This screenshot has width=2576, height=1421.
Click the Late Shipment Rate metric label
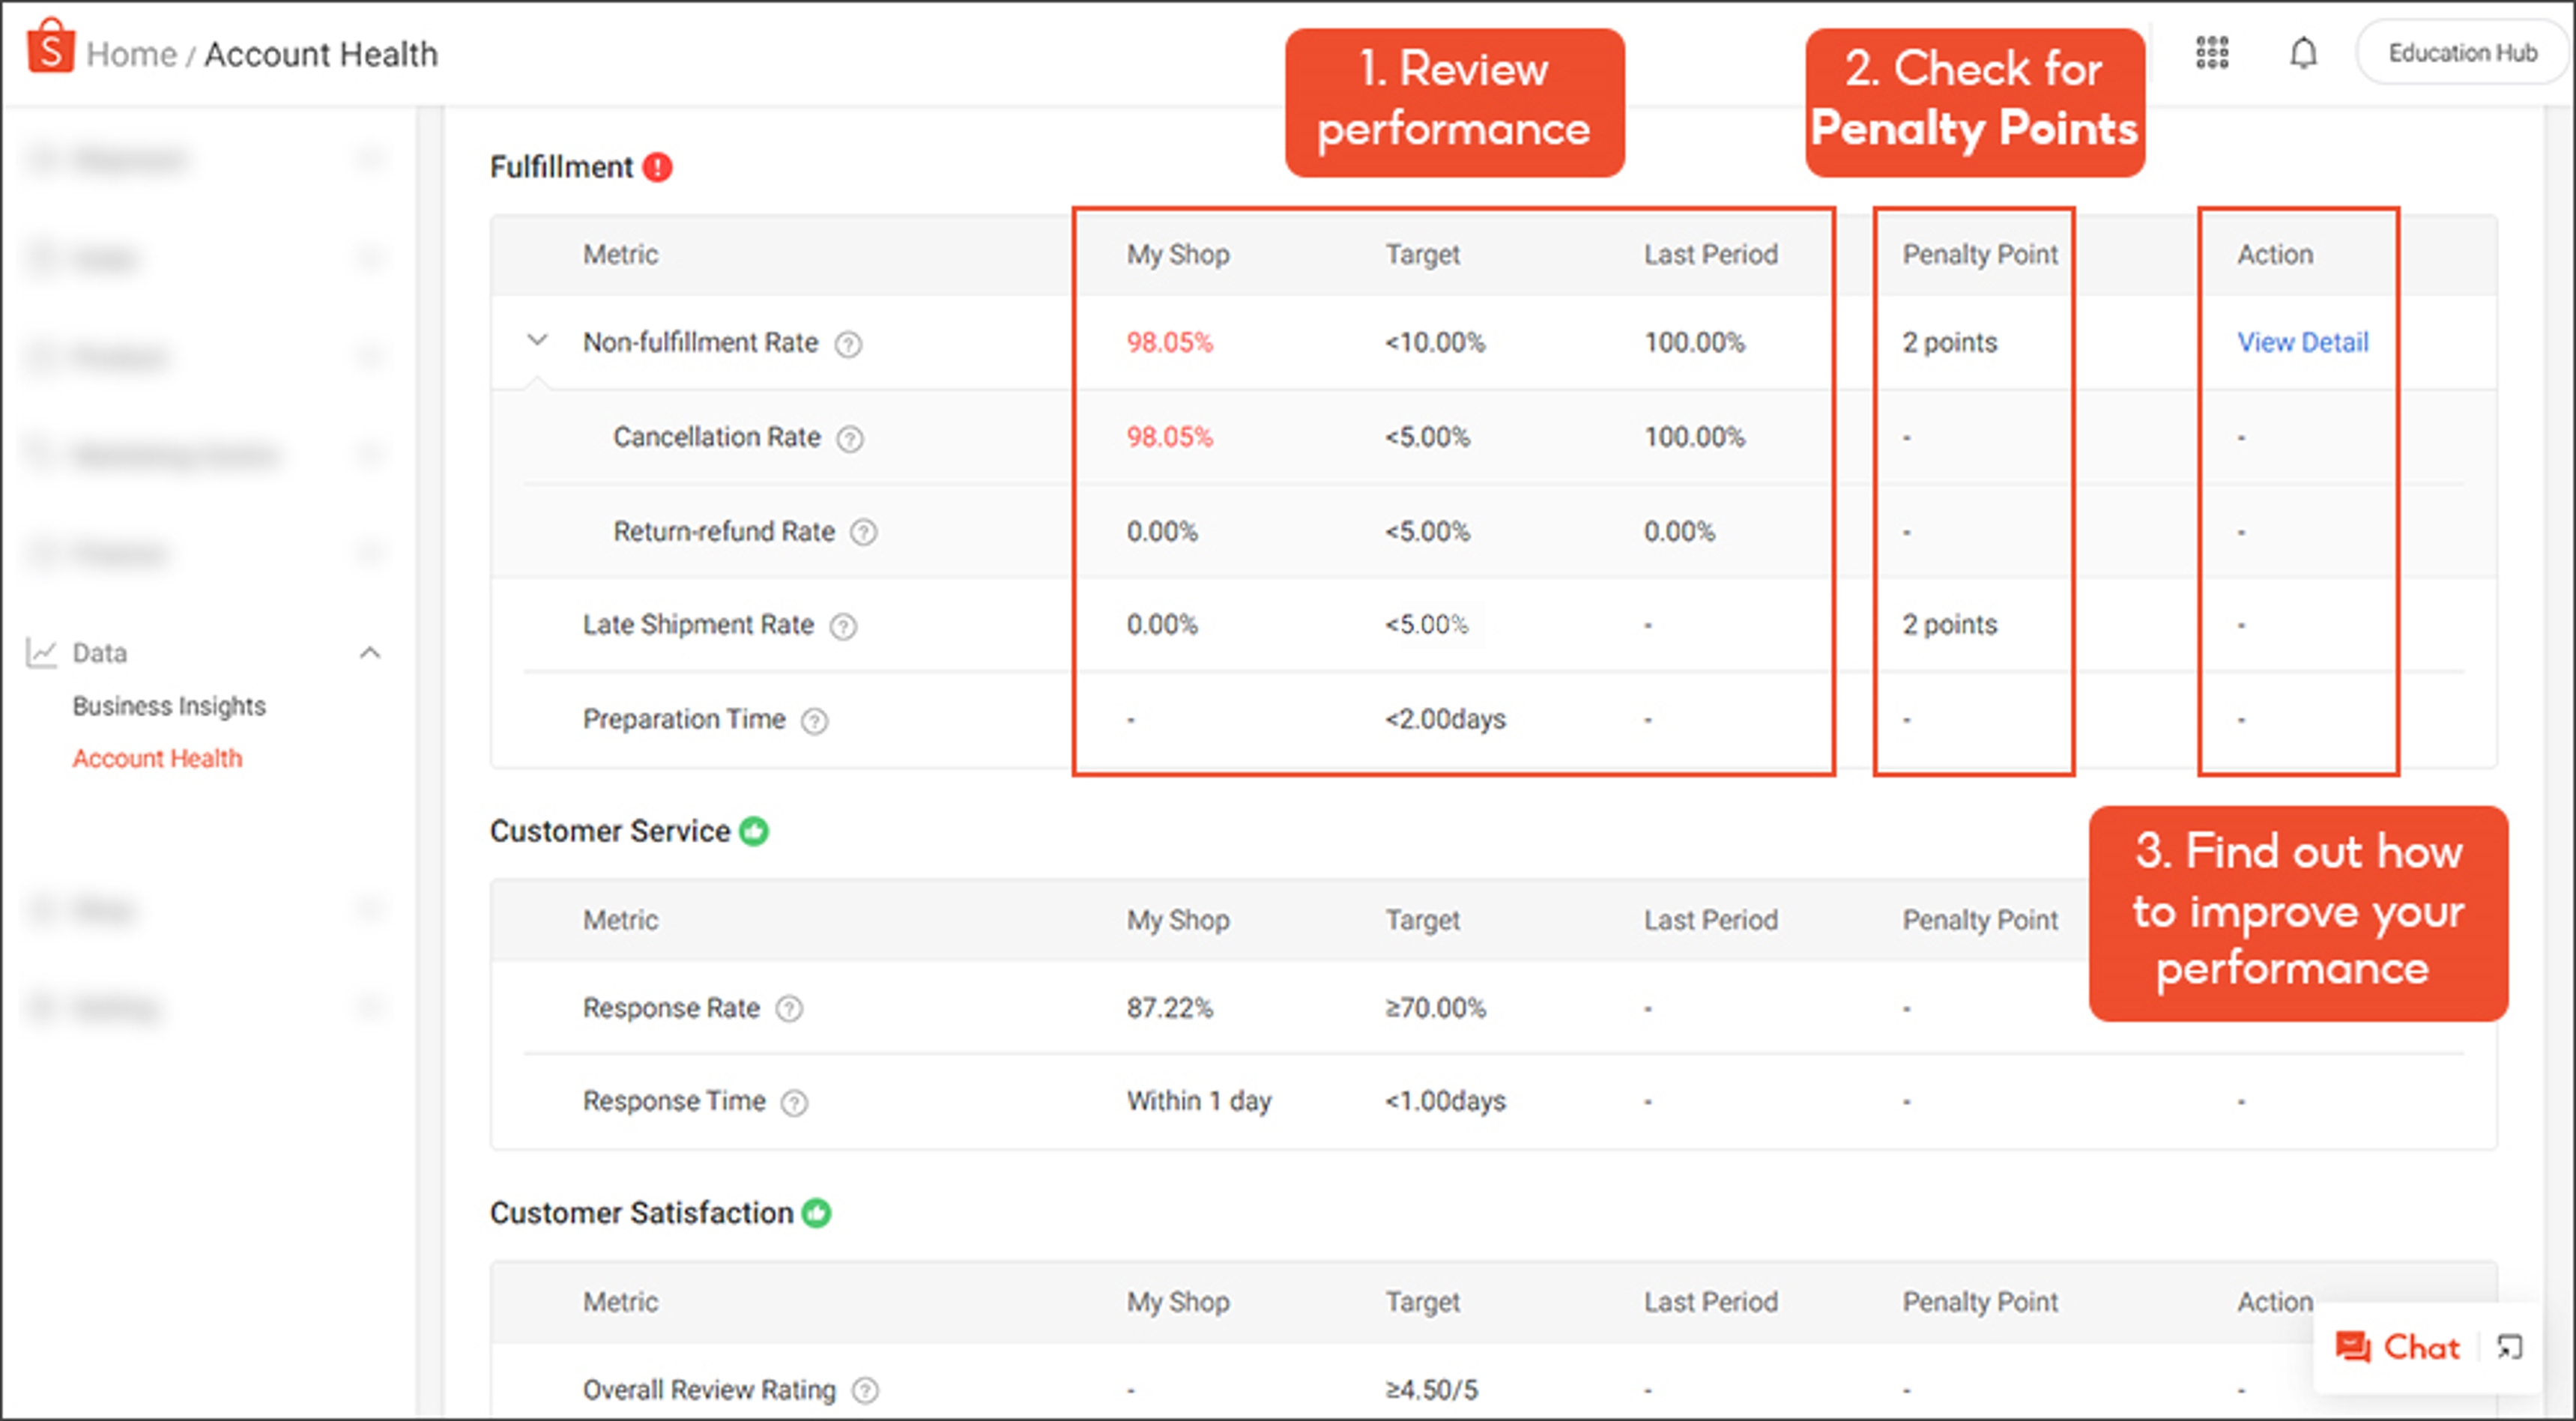coord(698,624)
